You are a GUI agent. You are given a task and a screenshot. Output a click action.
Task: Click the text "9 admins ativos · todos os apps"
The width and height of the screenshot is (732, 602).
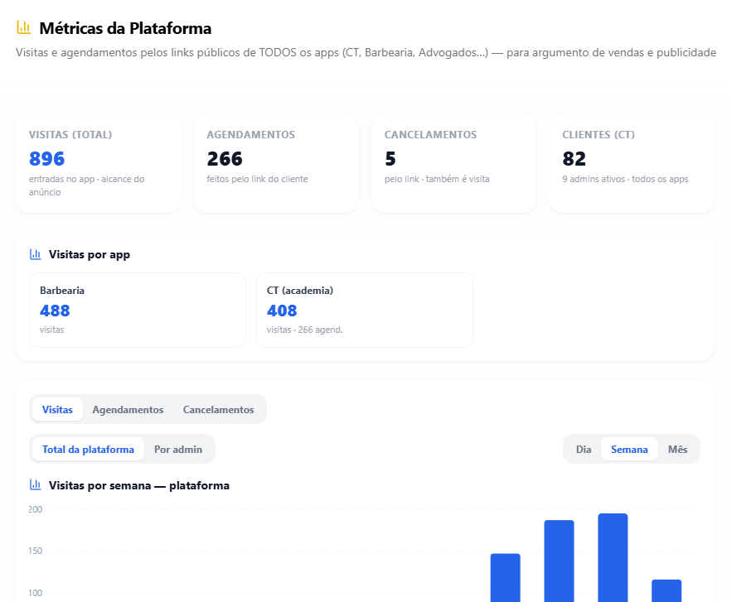coord(625,179)
